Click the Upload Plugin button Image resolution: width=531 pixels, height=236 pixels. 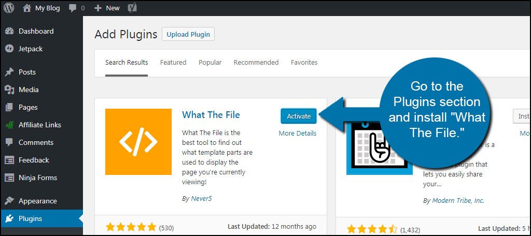(x=188, y=34)
